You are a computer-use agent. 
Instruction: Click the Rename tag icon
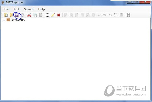point(48,15)
